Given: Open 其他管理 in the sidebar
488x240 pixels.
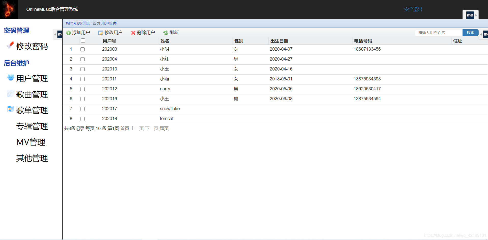Looking at the screenshot, I should coord(32,158).
